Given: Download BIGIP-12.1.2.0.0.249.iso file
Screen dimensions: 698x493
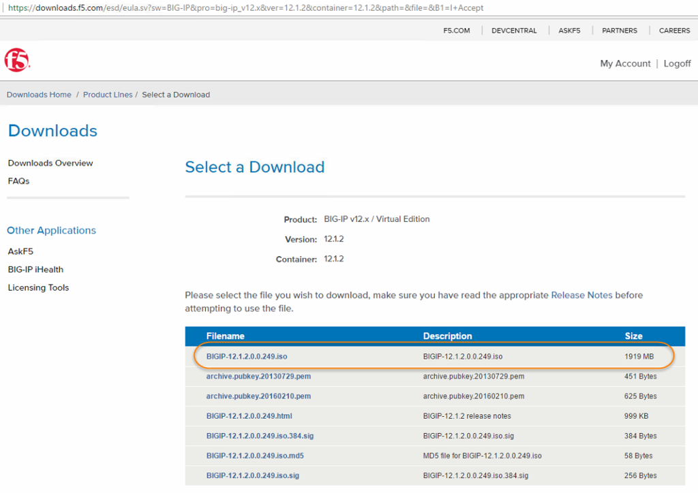Looking at the screenshot, I should pyautogui.click(x=247, y=357).
